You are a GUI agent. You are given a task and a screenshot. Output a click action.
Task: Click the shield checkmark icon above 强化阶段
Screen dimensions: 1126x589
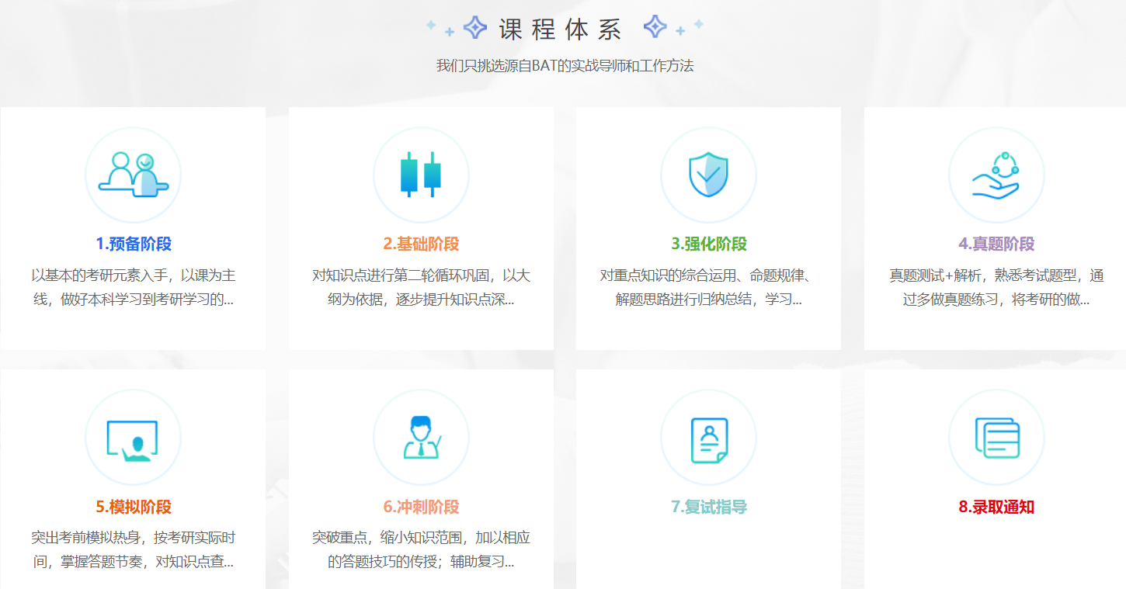point(708,175)
